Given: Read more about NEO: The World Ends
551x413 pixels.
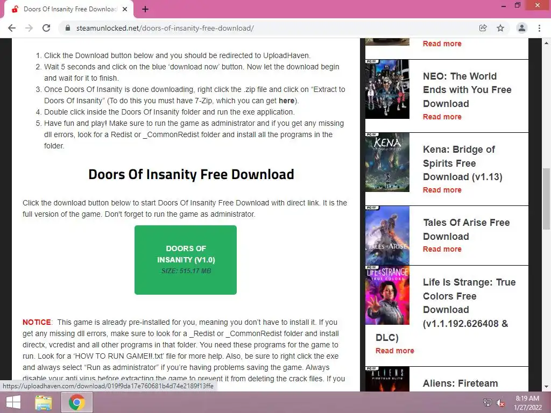Looking at the screenshot, I should click(442, 117).
